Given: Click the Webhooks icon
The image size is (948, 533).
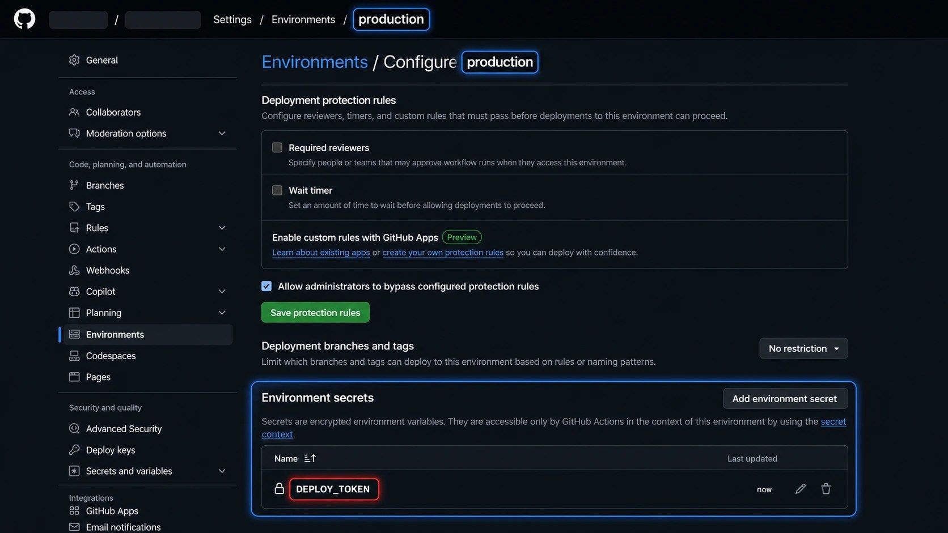Looking at the screenshot, I should [74, 270].
